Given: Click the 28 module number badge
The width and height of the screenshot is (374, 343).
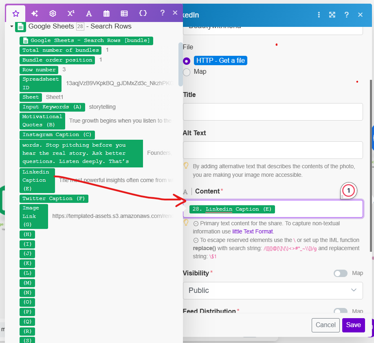Looking at the screenshot, I should point(80,26).
